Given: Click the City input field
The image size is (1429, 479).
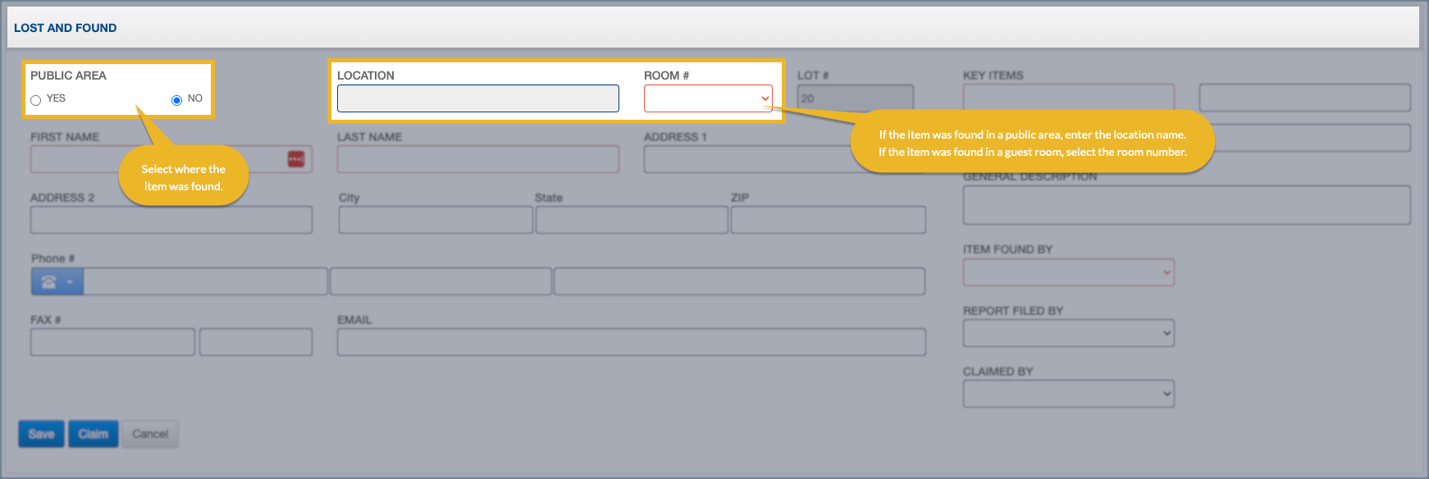Looking at the screenshot, I should coord(435,220).
